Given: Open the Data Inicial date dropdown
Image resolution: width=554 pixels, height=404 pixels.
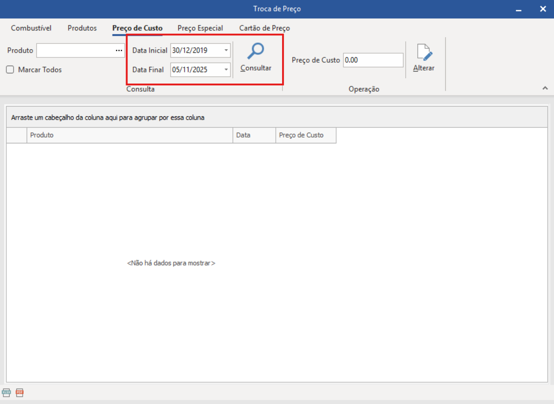Looking at the screenshot, I should coord(226,50).
